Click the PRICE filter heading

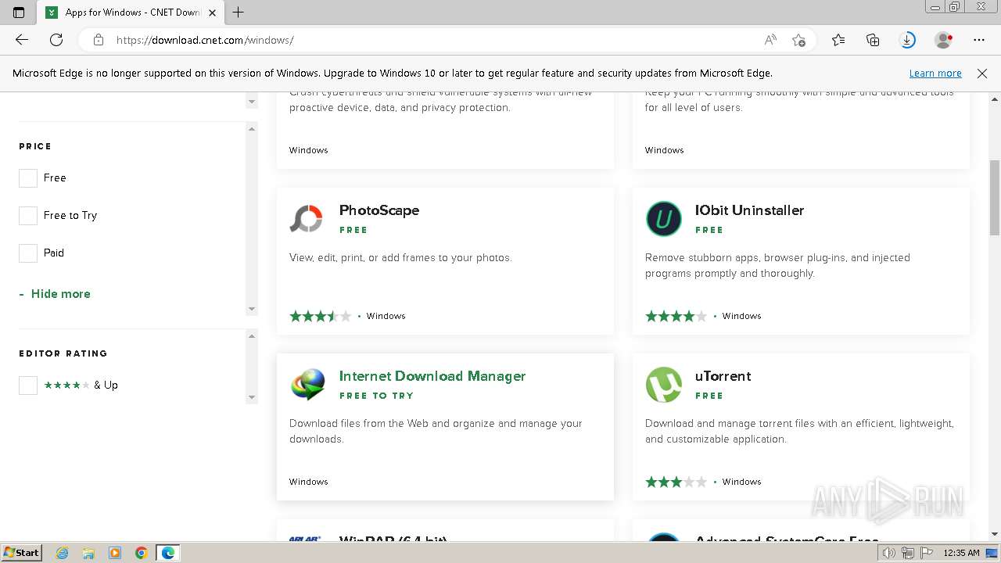[35, 146]
